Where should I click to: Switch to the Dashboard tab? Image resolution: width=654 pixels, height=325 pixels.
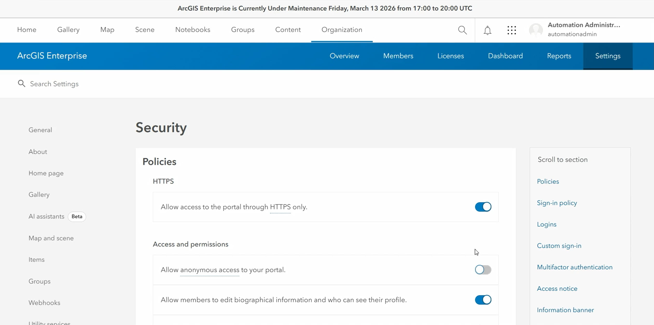point(505,56)
